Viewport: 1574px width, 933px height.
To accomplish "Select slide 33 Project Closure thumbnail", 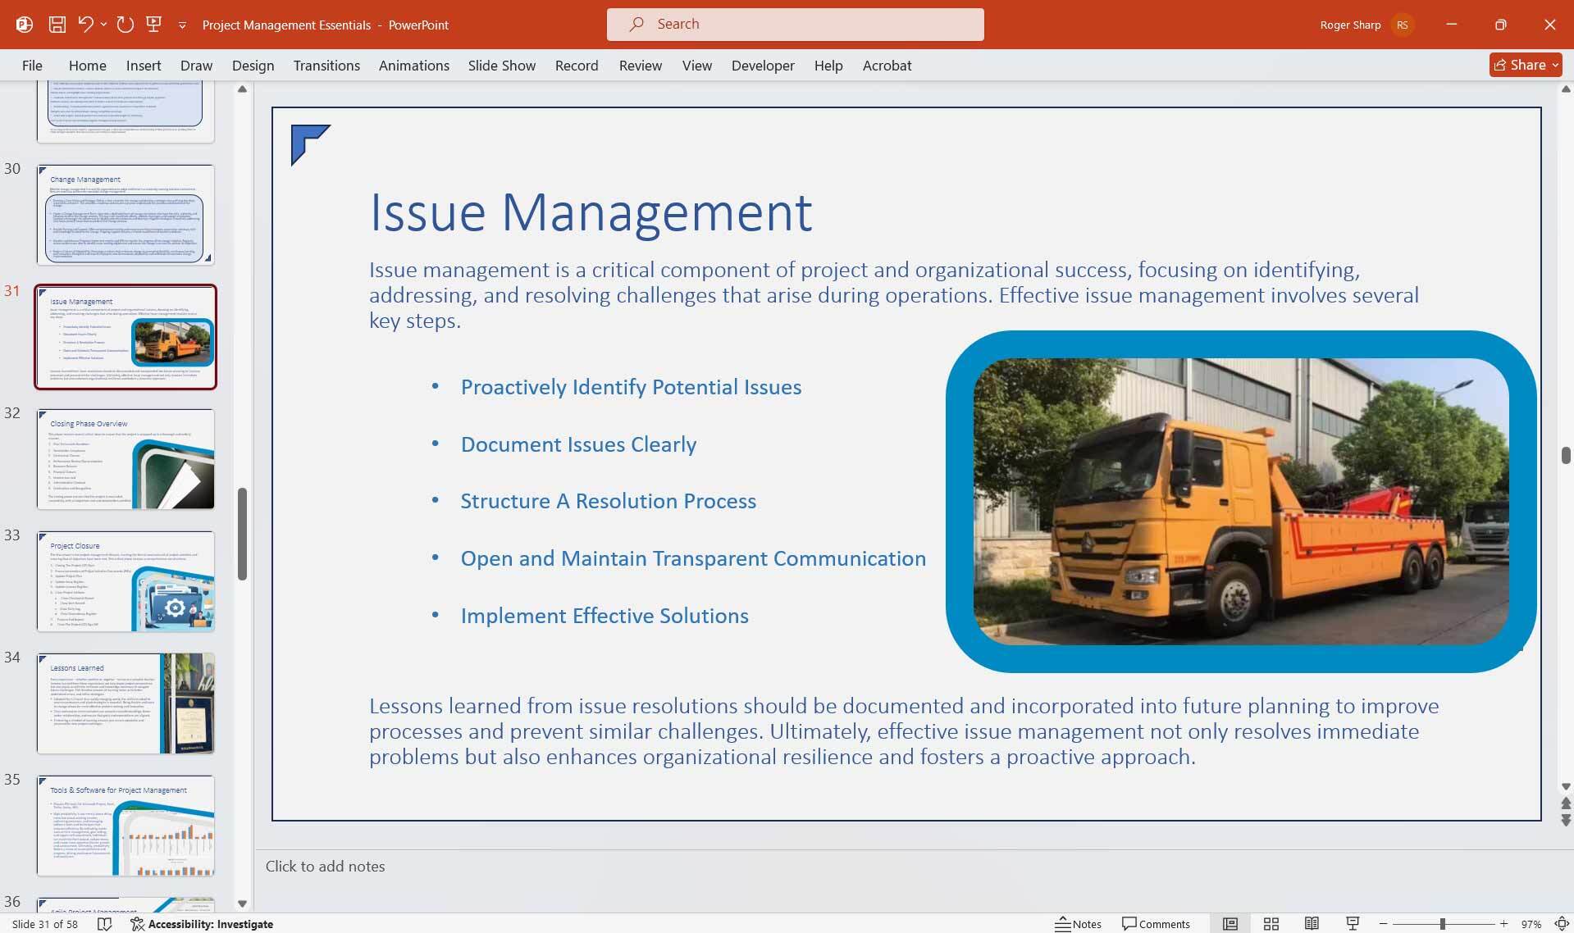I will click(125, 580).
